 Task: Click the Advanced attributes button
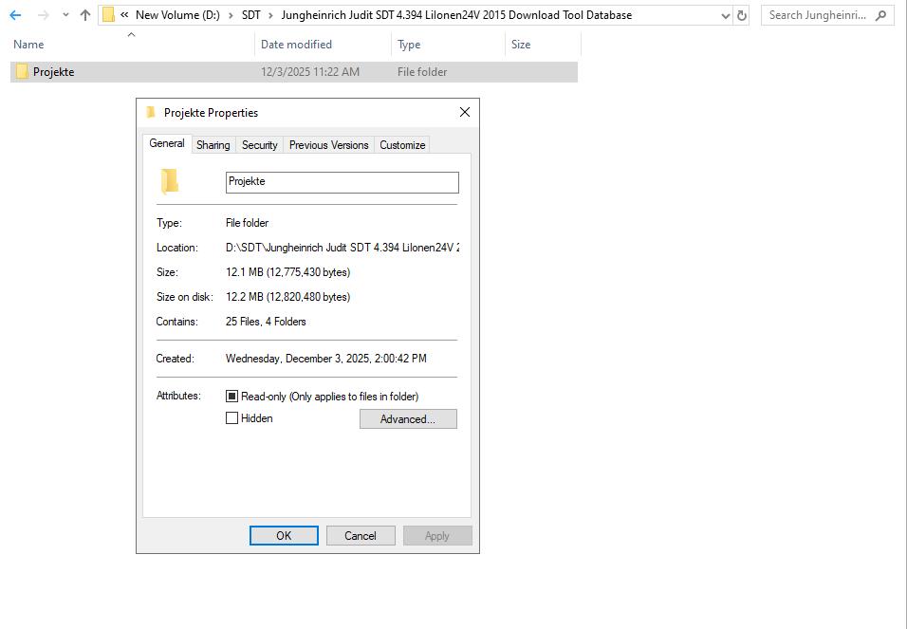pos(408,418)
